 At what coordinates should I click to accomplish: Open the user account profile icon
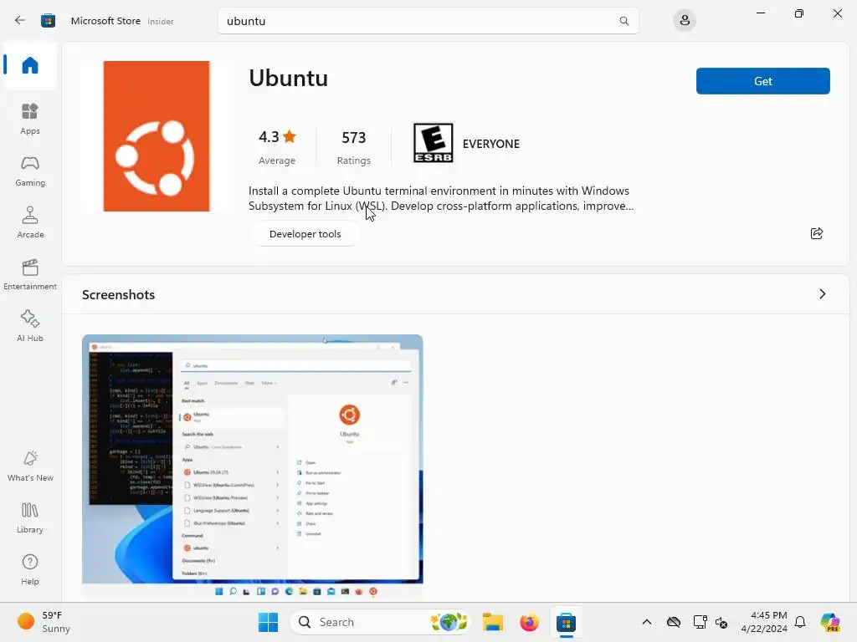click(x=685, y=21)
